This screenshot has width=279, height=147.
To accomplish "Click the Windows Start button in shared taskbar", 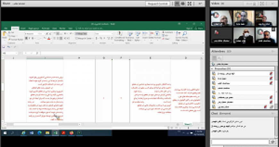I will [5, 133].
